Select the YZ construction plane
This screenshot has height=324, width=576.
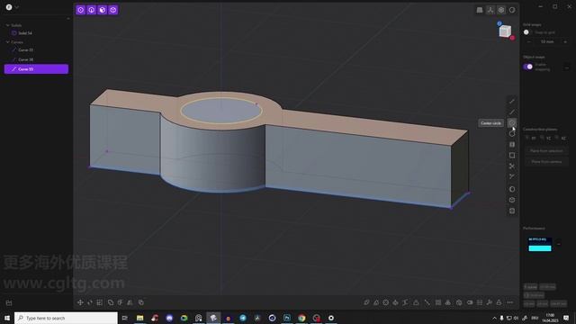[545, 138]
